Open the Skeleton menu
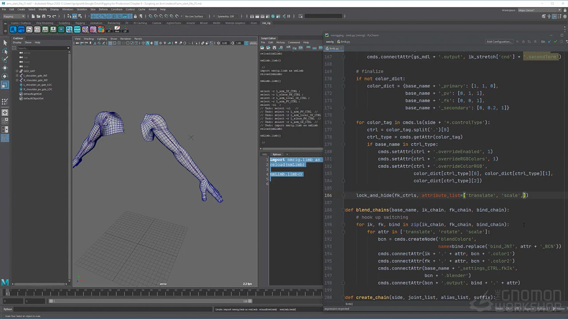Screen dimensions: 568x319 point(82,9)
